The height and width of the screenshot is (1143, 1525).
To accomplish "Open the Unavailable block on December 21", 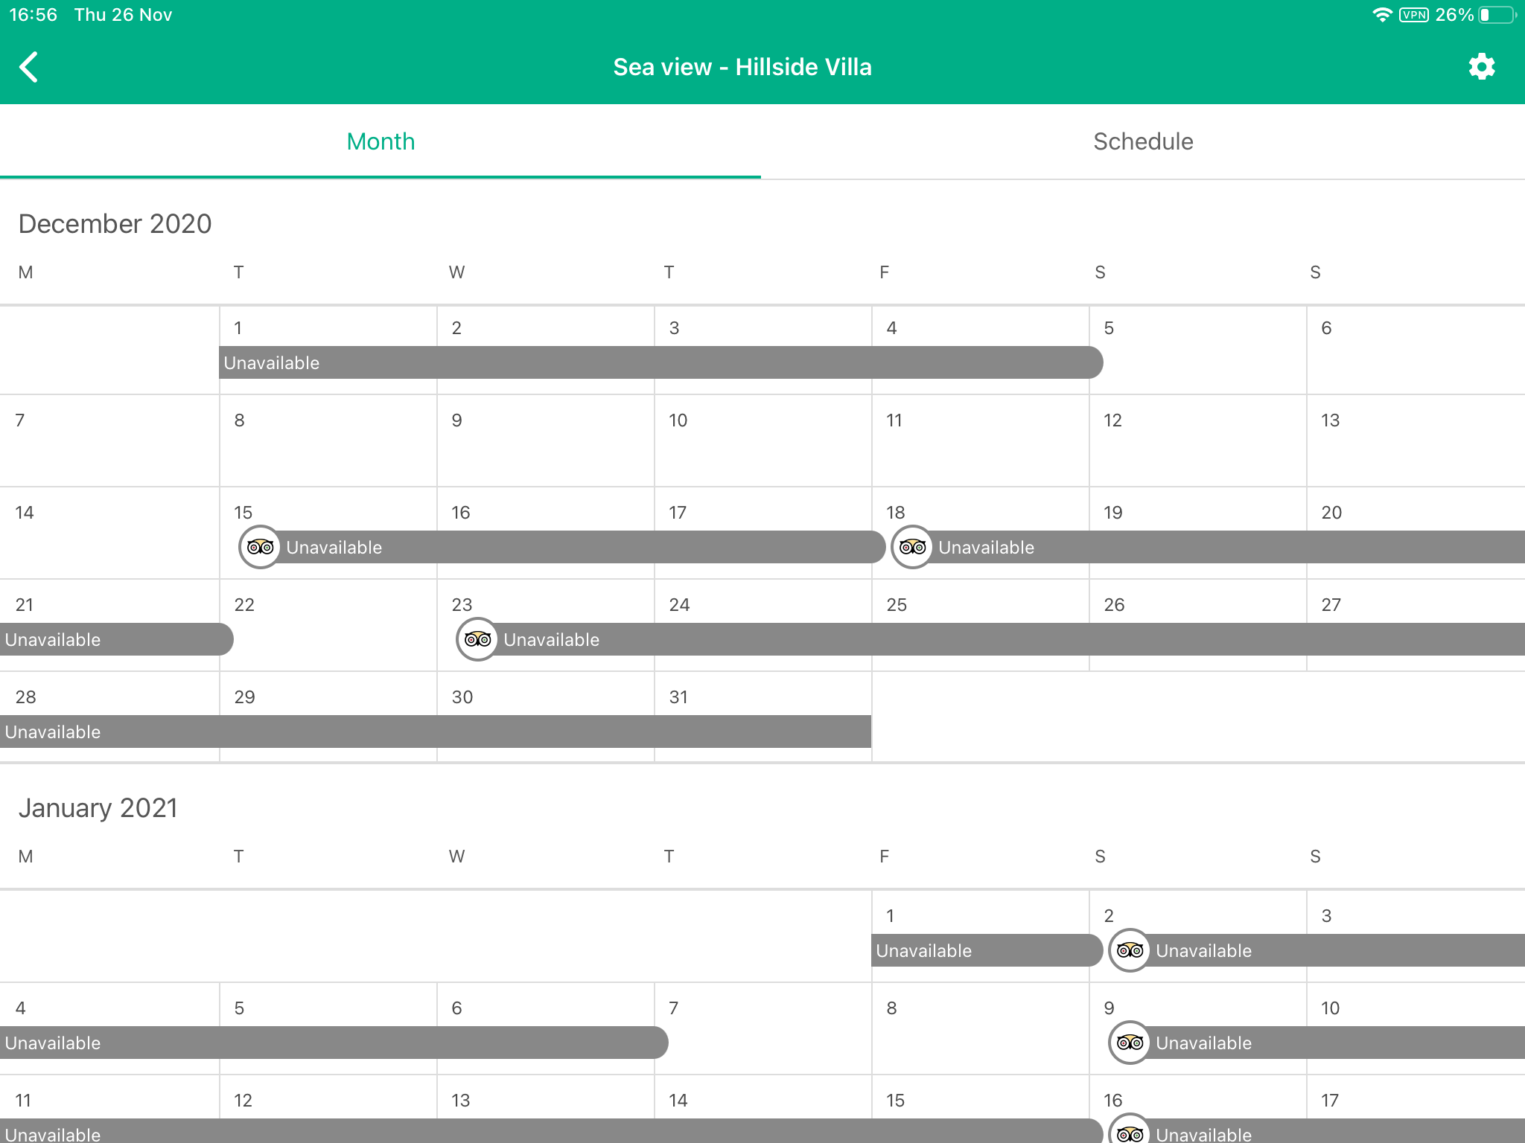I will pyautogui.click(x=117, y=639).
